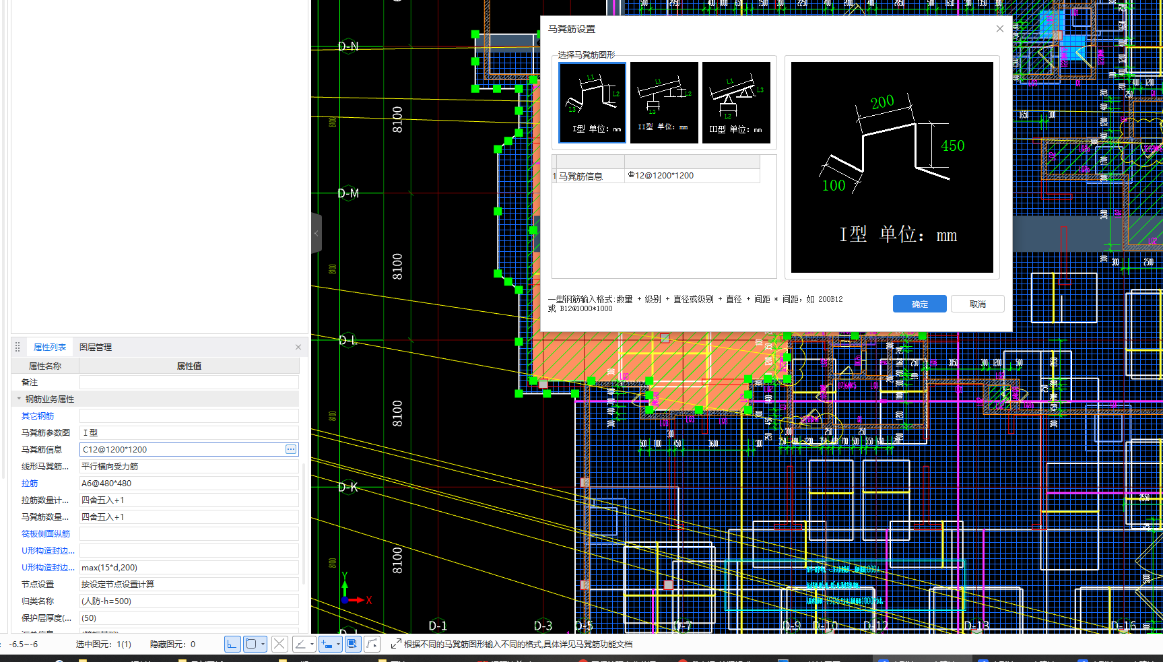The image size is (1163, 662).
Task: Click the angle snap icon
Action: point(301,644)
